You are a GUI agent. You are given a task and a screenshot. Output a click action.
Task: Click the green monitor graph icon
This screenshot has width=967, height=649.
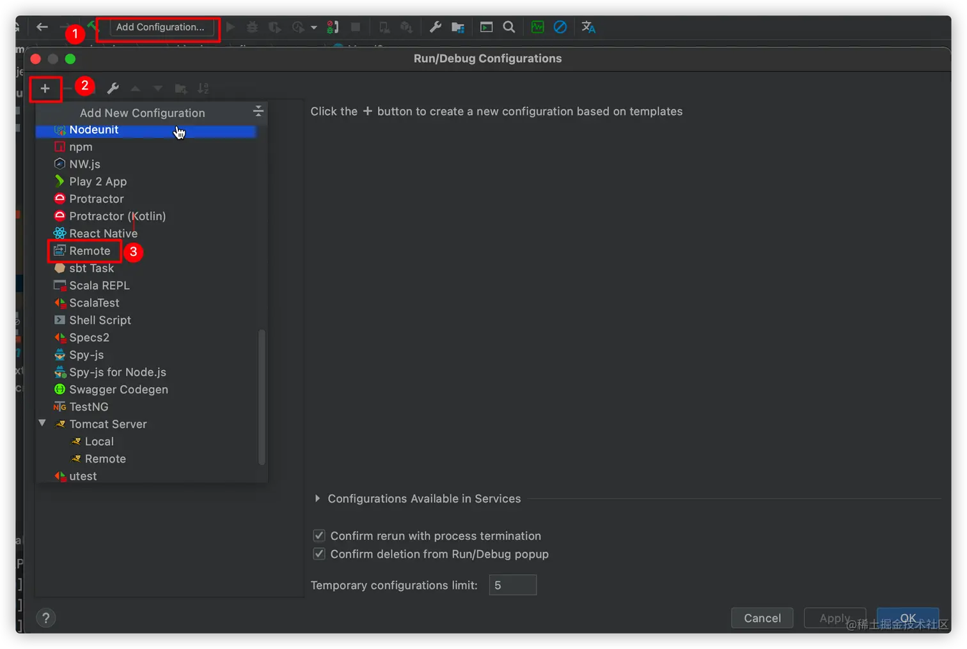[x=537, y=27]
